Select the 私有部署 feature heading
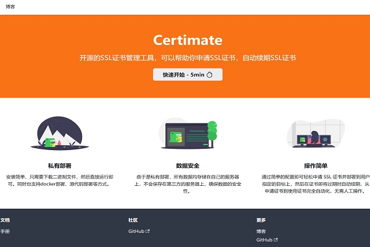The width and height of the screenshot is (370, 247). [59, 166]
